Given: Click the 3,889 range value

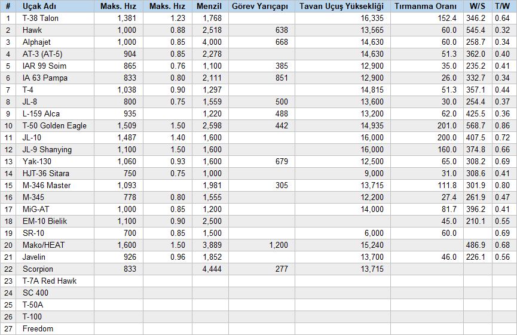Looking at the screenshot, I should point(212,245).
